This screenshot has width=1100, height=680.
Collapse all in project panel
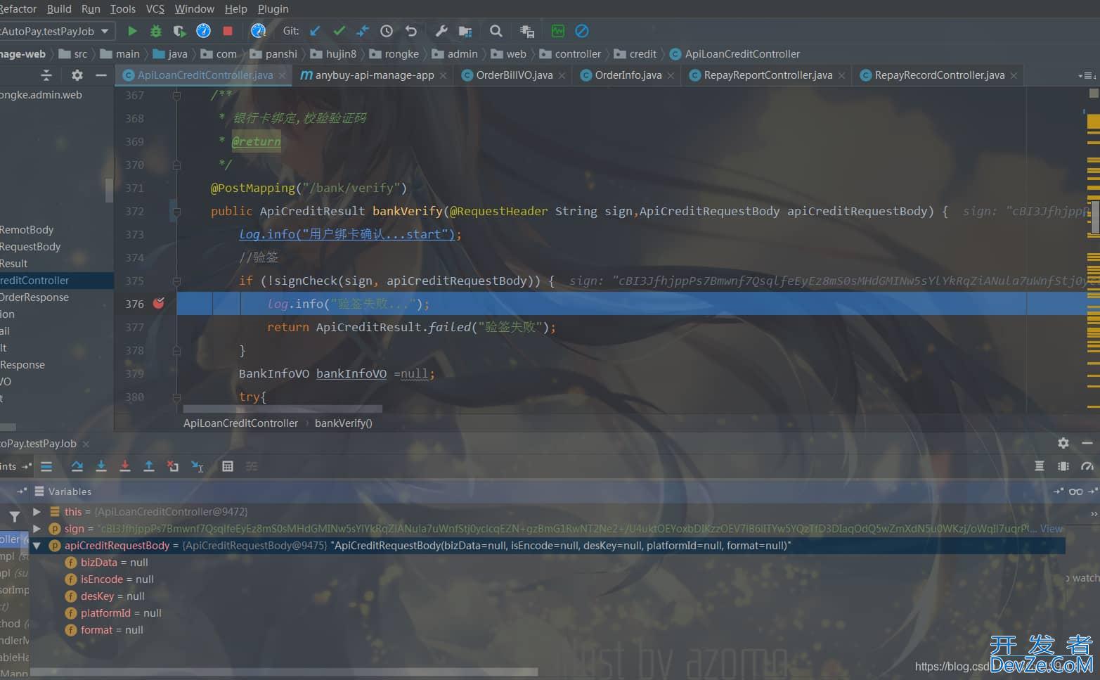[46, 75]
